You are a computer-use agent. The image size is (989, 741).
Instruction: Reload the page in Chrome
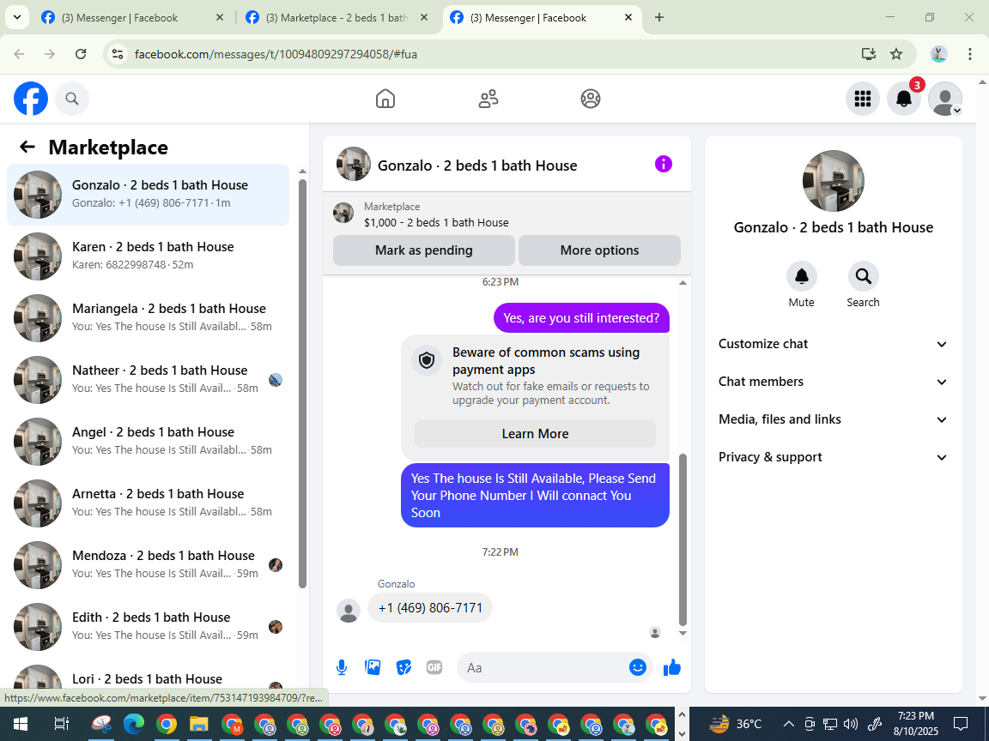pos(81,54)
